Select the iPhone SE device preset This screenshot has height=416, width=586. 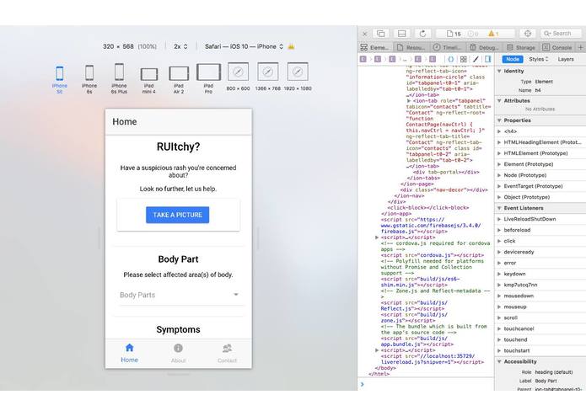[59, 79]
